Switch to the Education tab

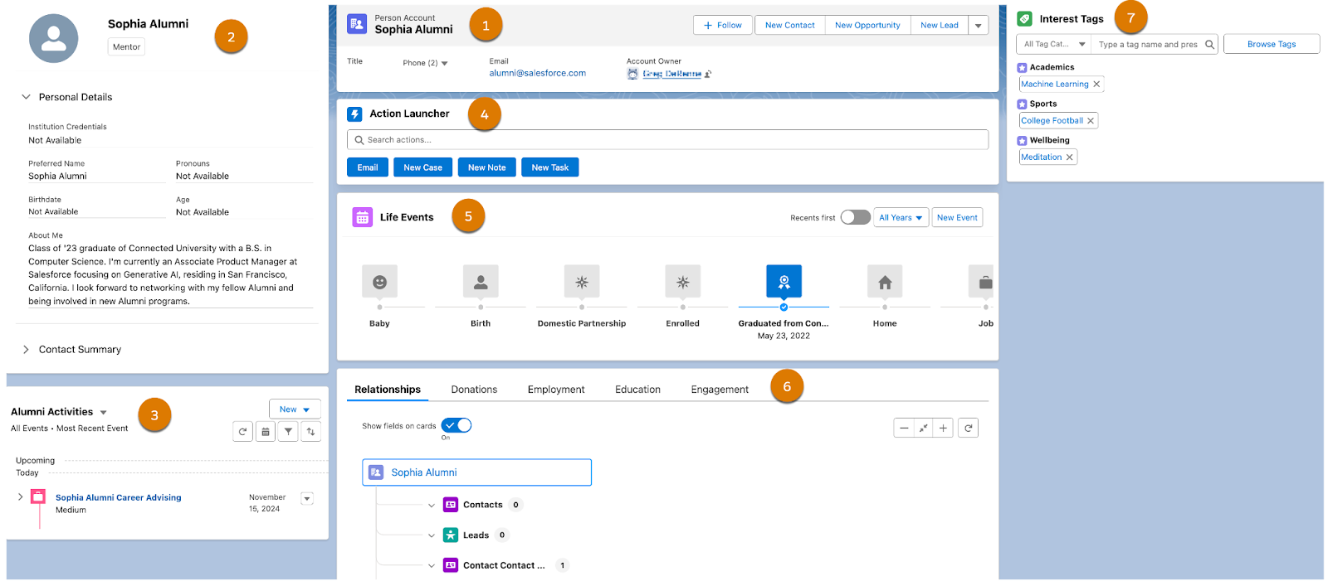pos(637,390)
